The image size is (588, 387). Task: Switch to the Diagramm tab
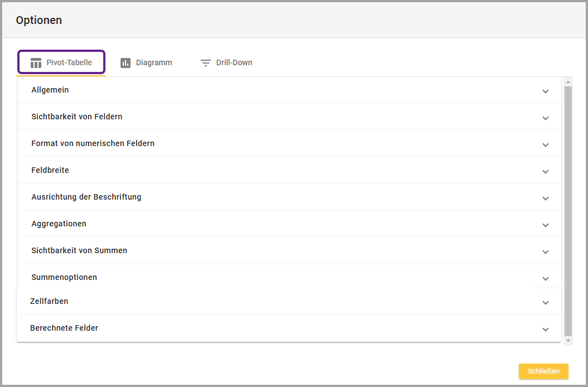pyautogui.click(x=154, y=63)
